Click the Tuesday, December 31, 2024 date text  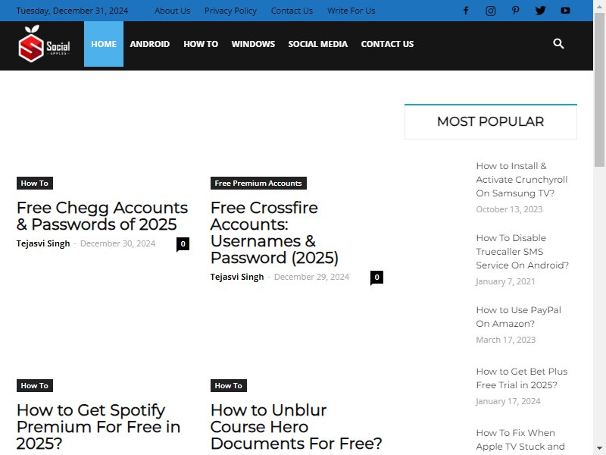[72, 11]
